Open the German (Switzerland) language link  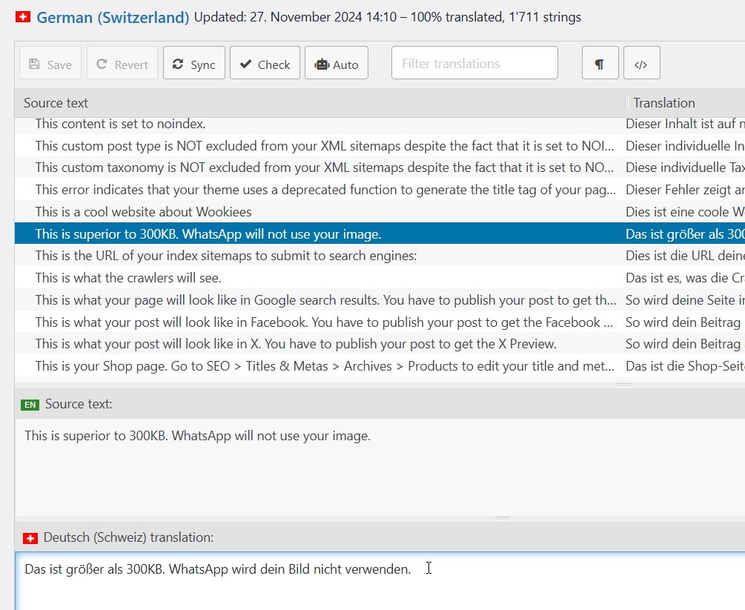pyautogui.click(x=113, y=17)
